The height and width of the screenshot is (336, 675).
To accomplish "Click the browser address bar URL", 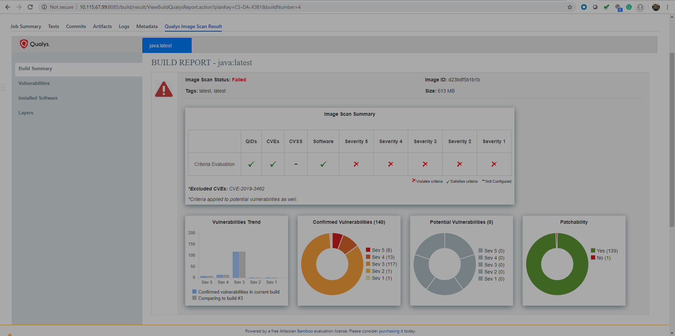I will click(x=190, y=7).
